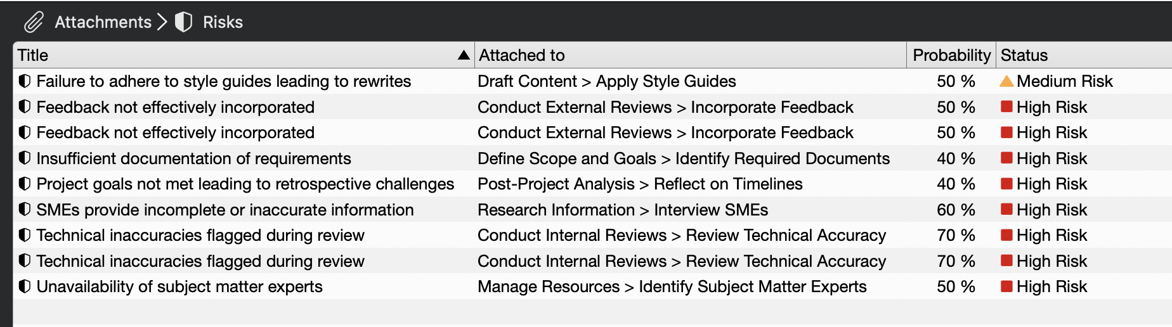The width and height of the screenshot is (1172, 327).
Task: Click shield icon beside SMEs provide incomplete row
Action: (25, 209)
